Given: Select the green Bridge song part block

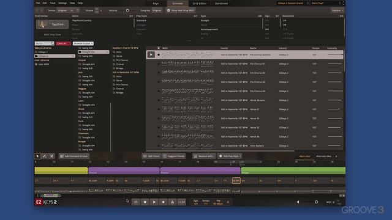Looking at the screenshot, I should pos(293,170).
